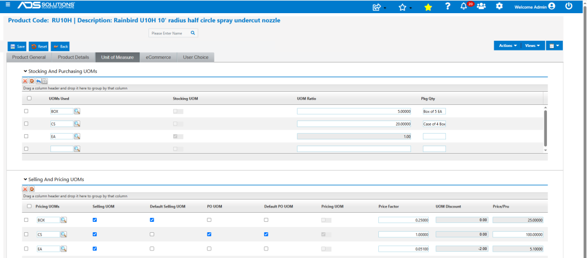Image resolution: width=587 pixels, height=258 pixels.
Task: Collapse Selling And Pricing UOMs section
Action: (25, 179)
